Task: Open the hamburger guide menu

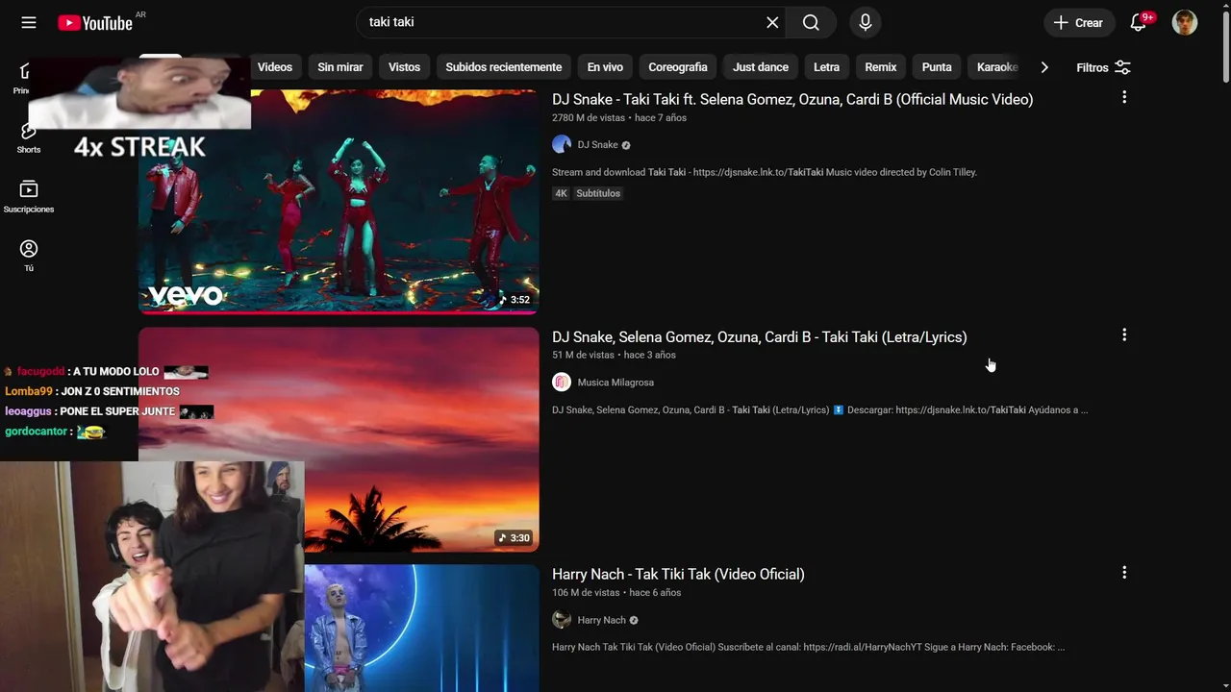Action: 29,22
